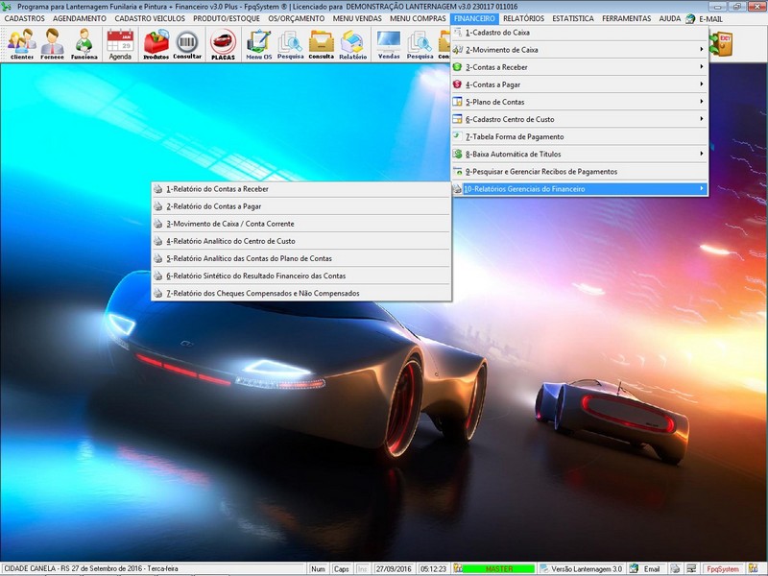This screenshot has height=576, width=768.
Task: Open the Clientes toolbar icon
Action: (21, 44)
